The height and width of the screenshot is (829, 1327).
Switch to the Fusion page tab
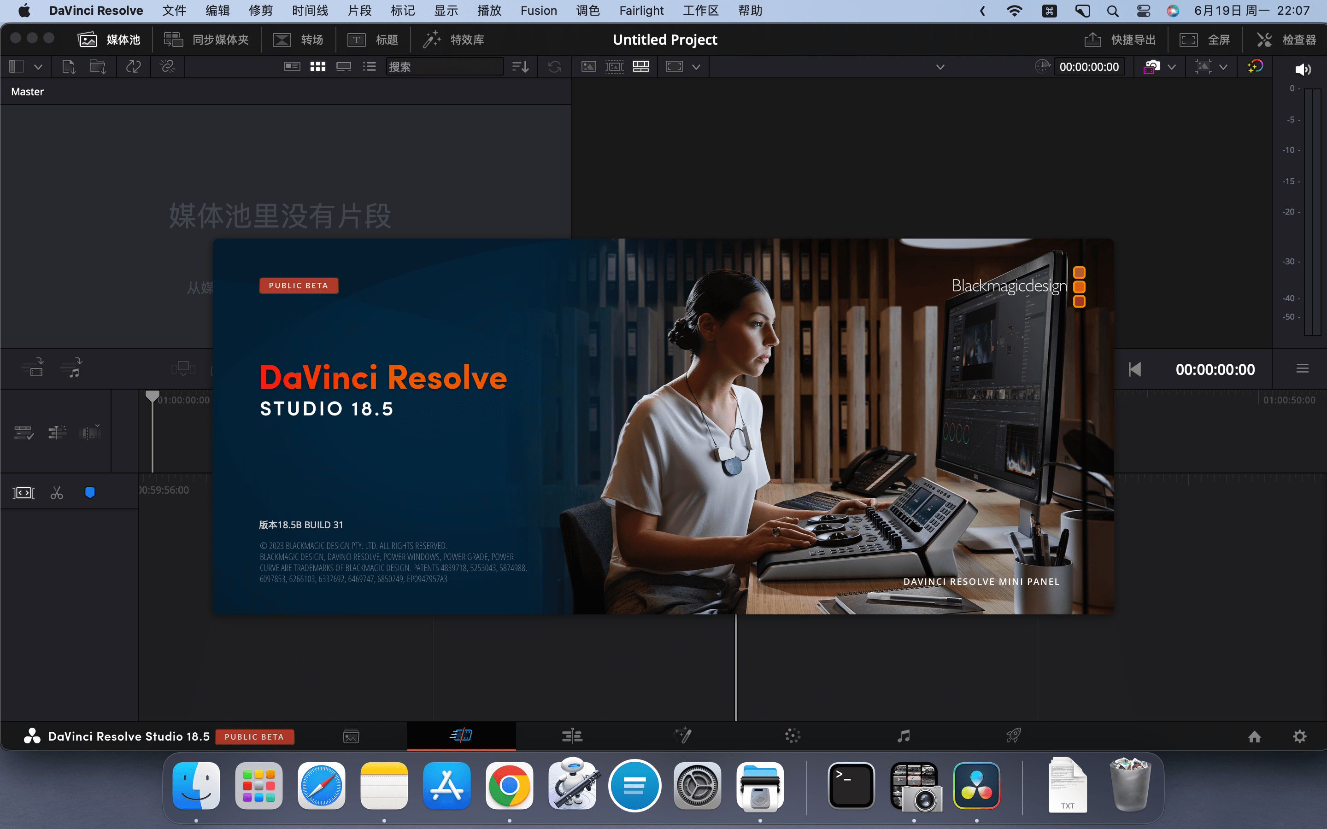[x=683, y=736]
